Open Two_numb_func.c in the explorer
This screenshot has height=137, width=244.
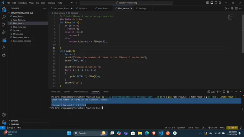pyautogui.click(x=21, y=38)
